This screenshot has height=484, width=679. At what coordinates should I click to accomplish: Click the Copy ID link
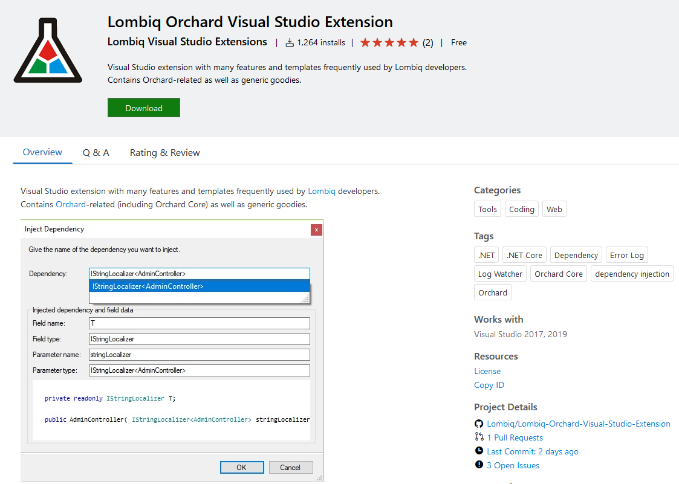click(489, 385)
